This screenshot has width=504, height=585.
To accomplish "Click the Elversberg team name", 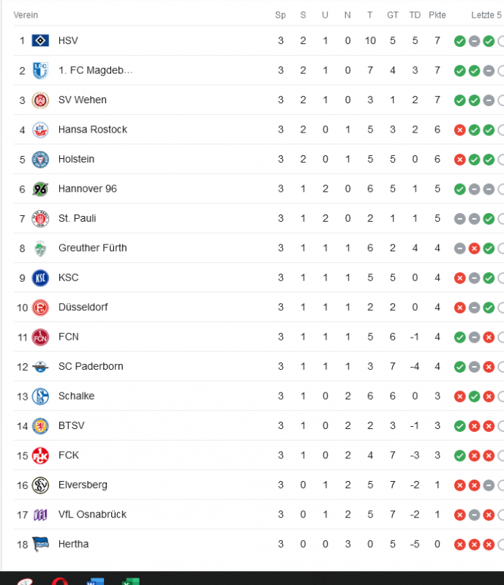I will click(x=83, y=485).
